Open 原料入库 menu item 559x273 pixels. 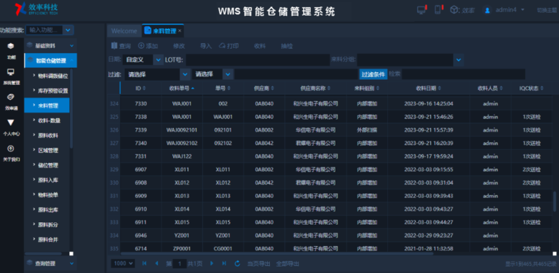48,181
